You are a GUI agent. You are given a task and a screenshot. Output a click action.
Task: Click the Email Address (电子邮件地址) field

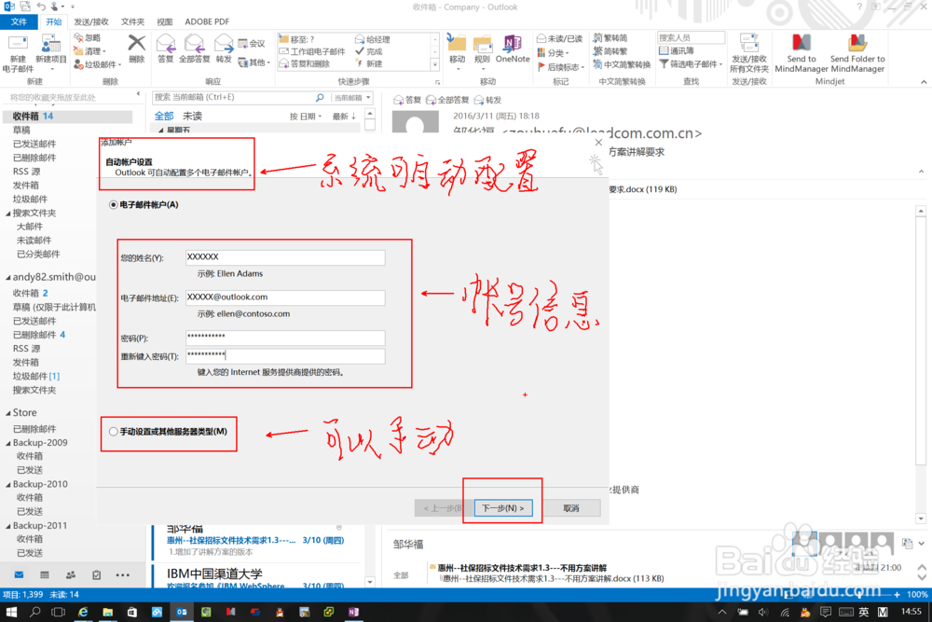(x=285, y=297)
